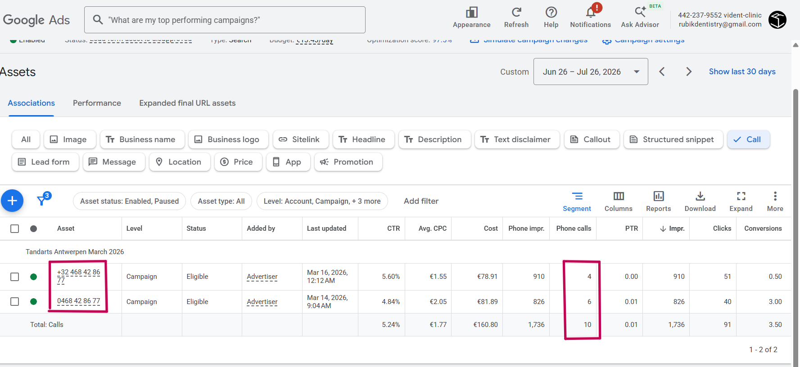Screen dimensions: 800x367
Task: Open the 0468 42 86 77 asset link
Action: [x=79, y=301]
